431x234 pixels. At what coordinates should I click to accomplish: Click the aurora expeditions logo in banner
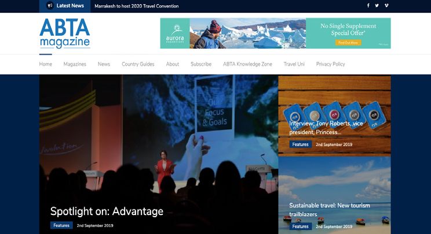(175, 34)
